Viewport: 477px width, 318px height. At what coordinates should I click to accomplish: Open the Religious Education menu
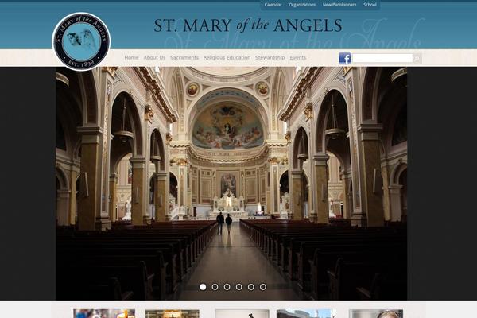click(227, 57)
